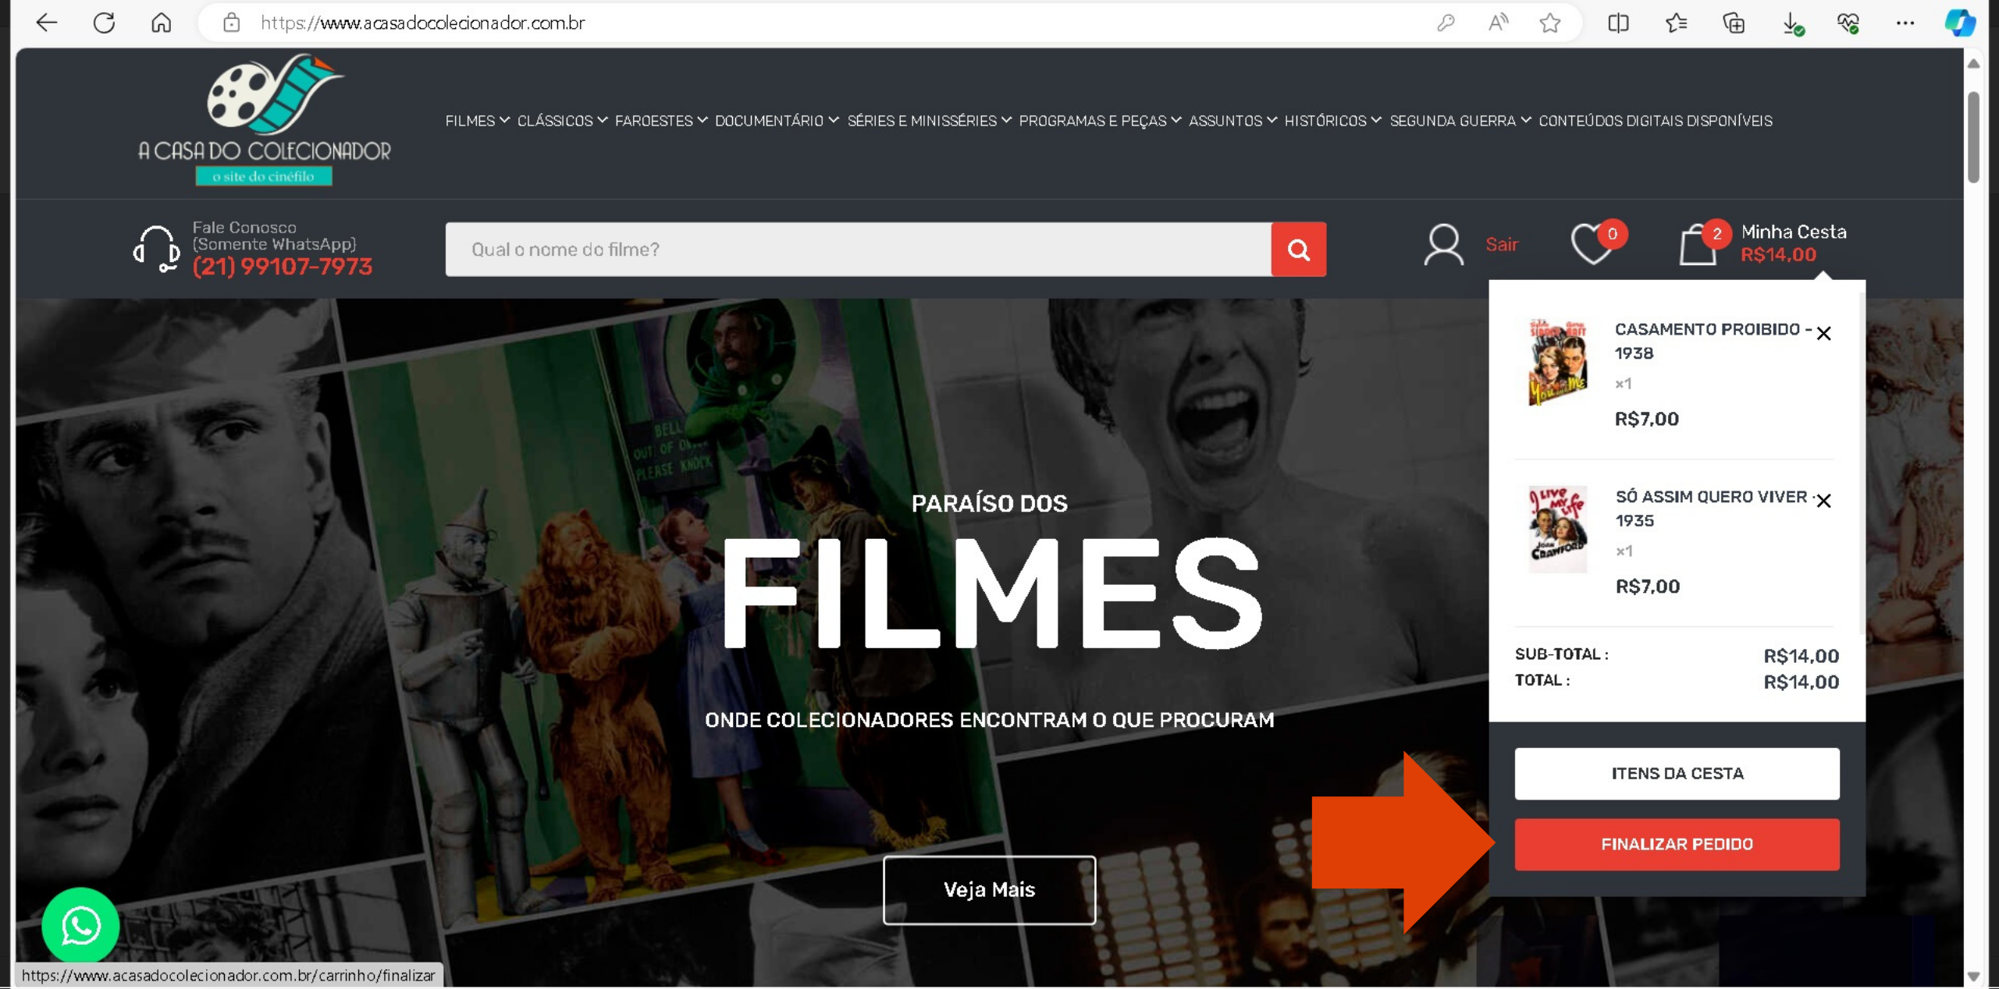Click the browser Back arrow
This screenshot has height=989, width=1999.
click(47, 23)
